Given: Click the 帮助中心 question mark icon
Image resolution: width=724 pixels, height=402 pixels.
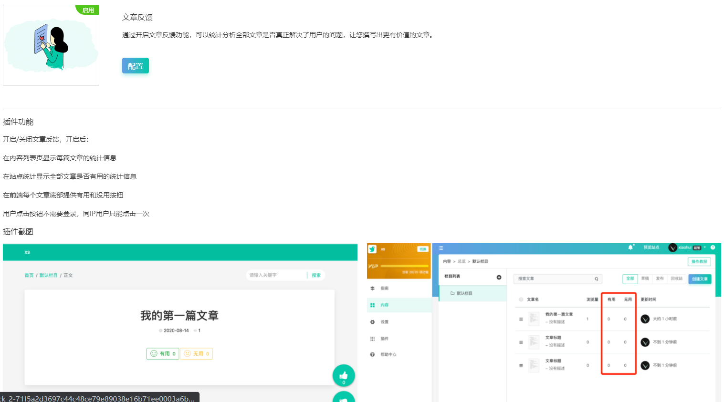Looking at the screenshot, I should [x=372, y=354].
